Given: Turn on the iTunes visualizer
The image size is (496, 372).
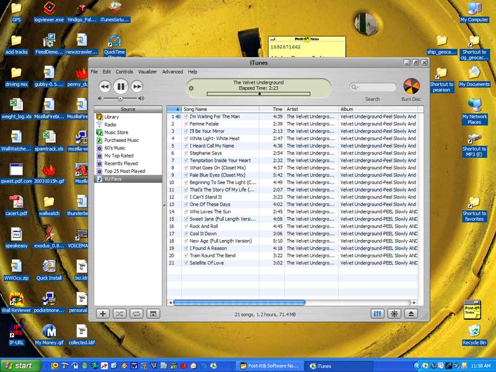Looking at the screenshot, I should click(x=394, y=314).
